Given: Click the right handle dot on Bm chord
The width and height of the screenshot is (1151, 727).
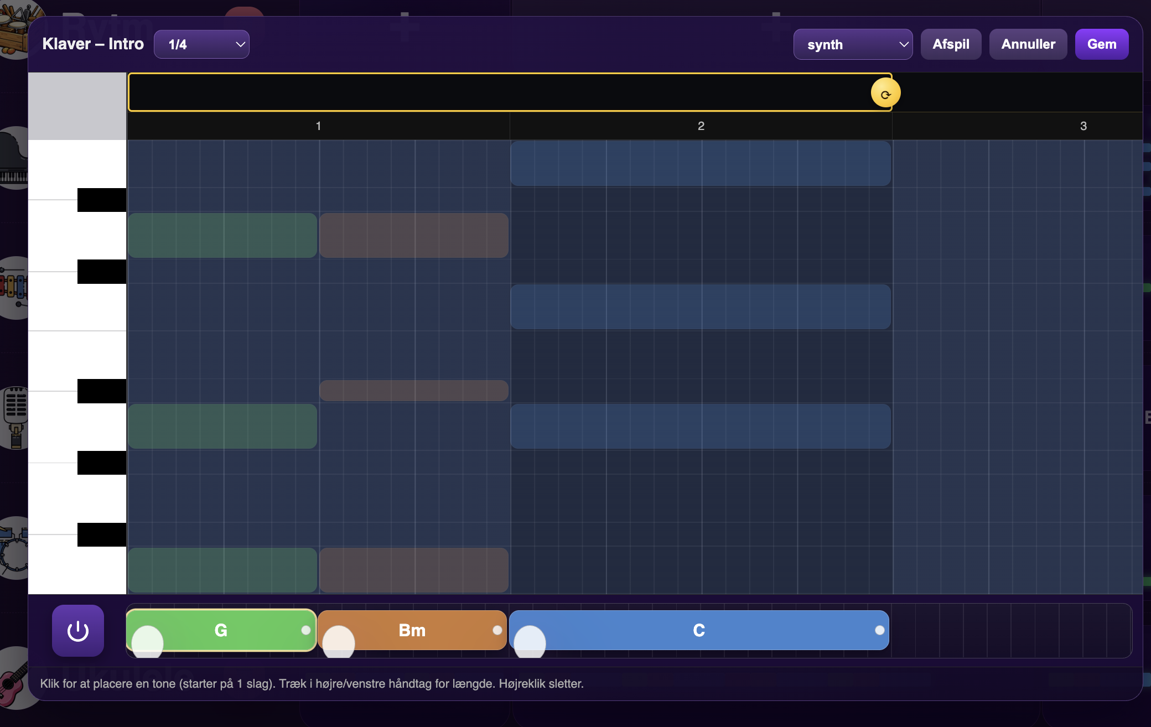Looking at the screenshot, I should click(x=497, y=630).
